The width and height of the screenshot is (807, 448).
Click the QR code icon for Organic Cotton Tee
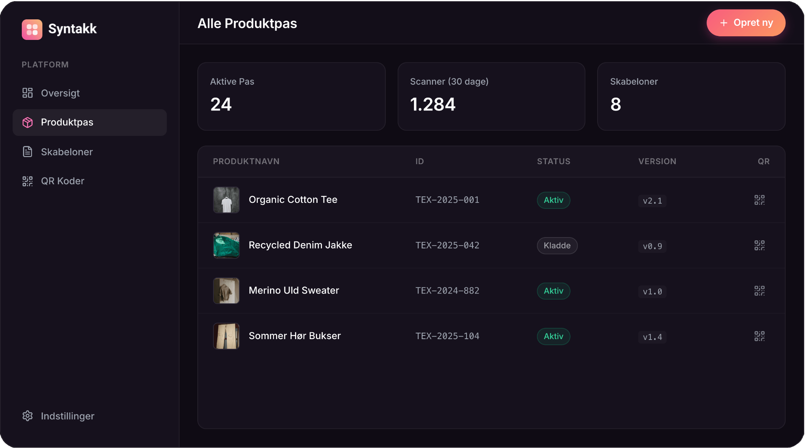[760, 200]
